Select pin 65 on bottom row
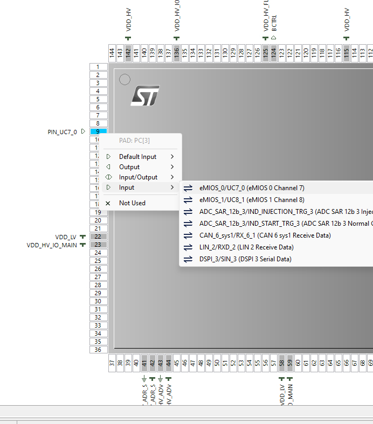The width and height of the screenshot is (373, 424). click(x=338, y=363)
